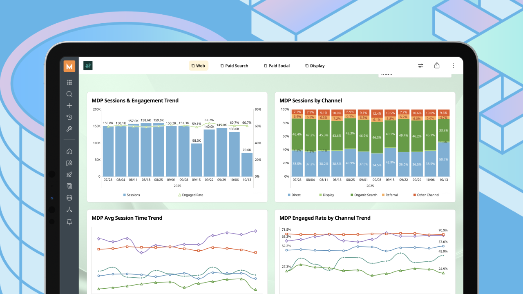Click the 24.9% end label
This screenshot has height=294, width=523.
coord(443,269)
